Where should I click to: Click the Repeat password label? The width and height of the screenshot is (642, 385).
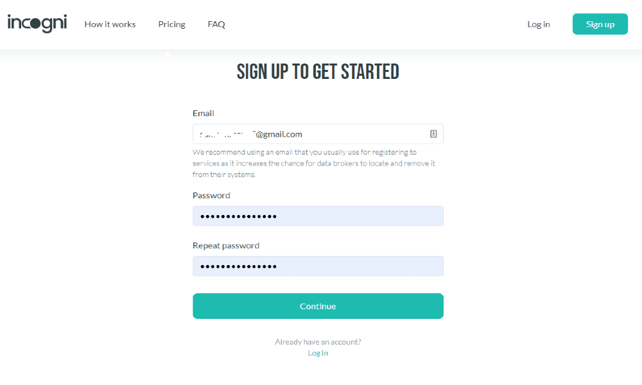[225, 246]
